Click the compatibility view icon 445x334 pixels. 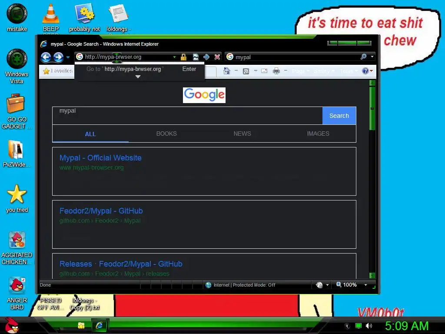click(x=196, y=57)
